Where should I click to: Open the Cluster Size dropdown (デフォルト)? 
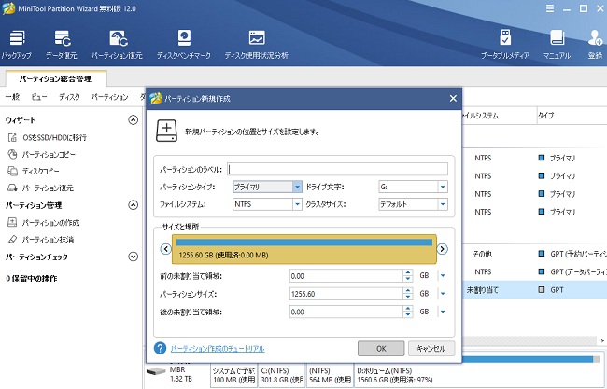coord(413,204)
